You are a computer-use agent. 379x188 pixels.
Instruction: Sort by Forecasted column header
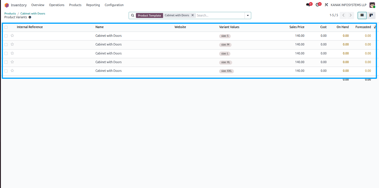[363, 27]
